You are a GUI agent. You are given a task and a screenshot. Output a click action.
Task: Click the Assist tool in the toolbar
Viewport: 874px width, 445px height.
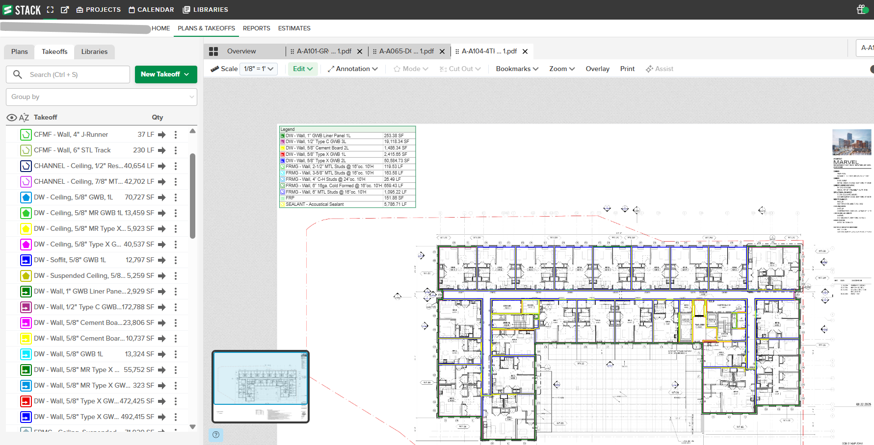[659, 69]
